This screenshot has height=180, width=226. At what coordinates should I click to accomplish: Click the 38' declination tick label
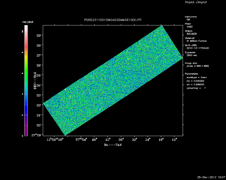(x=39, y=46)
